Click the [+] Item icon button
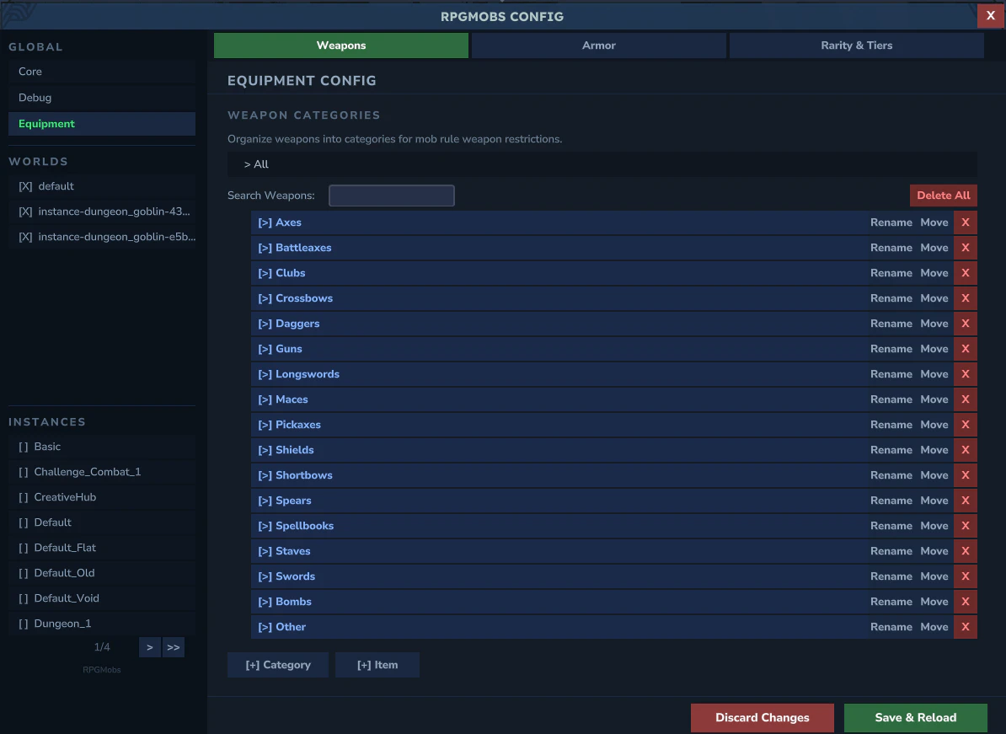 [377, 664]
